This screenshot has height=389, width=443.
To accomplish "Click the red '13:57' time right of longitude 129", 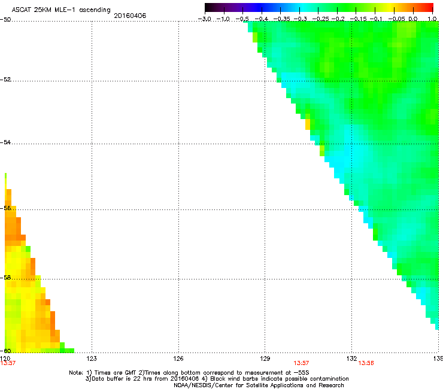I will pos(301,363).
